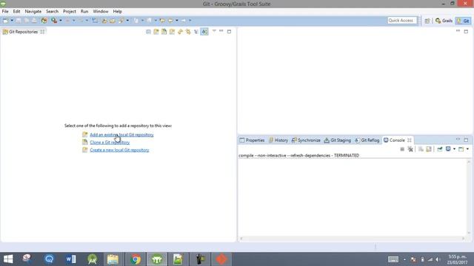Click Back navigation arrow in toolbar

click(x=171, y=21)
